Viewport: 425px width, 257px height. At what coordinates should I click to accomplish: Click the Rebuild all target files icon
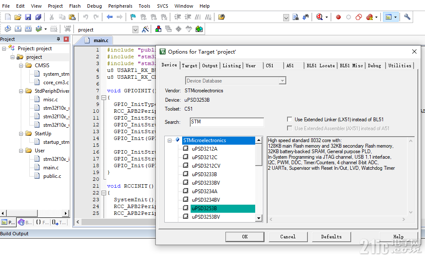[28, 29]
